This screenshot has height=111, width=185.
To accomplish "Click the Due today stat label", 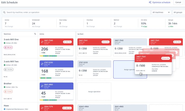I will point(63,20).
